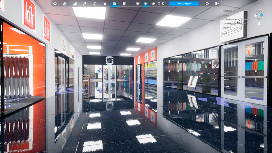This screenshot has height=153, width=272.
Task: Click the trash delete icon
Action: (x=125, y=4)
